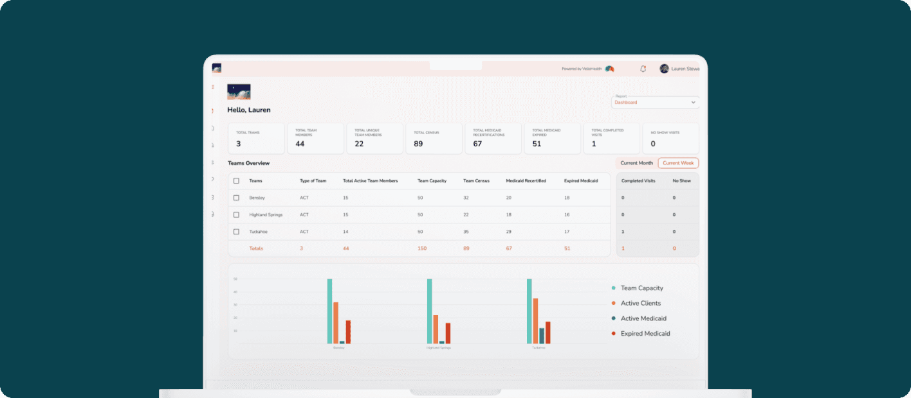Click the orange Active Clients bar for Highland Springs
The image size is (911, 398).
[x=436, y=329]
